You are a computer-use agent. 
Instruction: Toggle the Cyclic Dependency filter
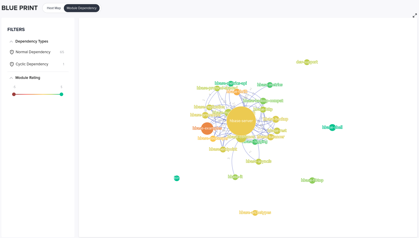pyautogui.click(x=37, y=64)
